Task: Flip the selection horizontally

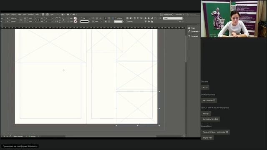Action: click(x=57, y=22)
